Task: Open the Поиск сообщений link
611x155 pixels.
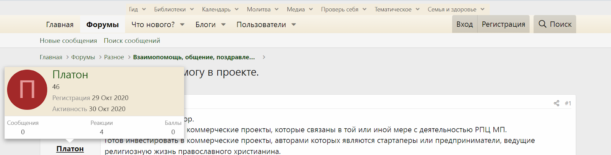Action: tap(132, 40)
